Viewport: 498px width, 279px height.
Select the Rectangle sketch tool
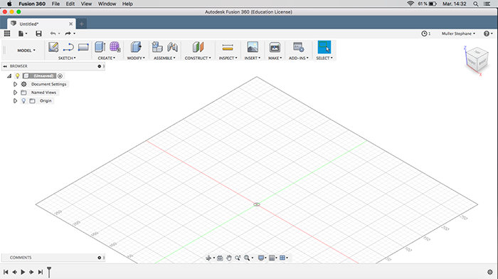83,48
